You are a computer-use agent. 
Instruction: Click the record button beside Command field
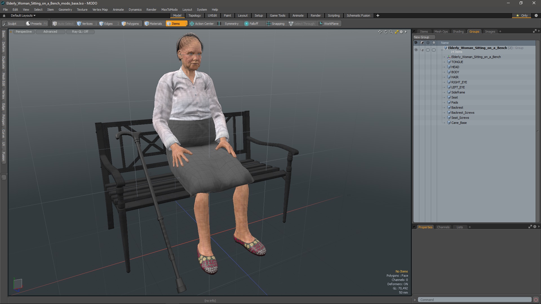536,300
